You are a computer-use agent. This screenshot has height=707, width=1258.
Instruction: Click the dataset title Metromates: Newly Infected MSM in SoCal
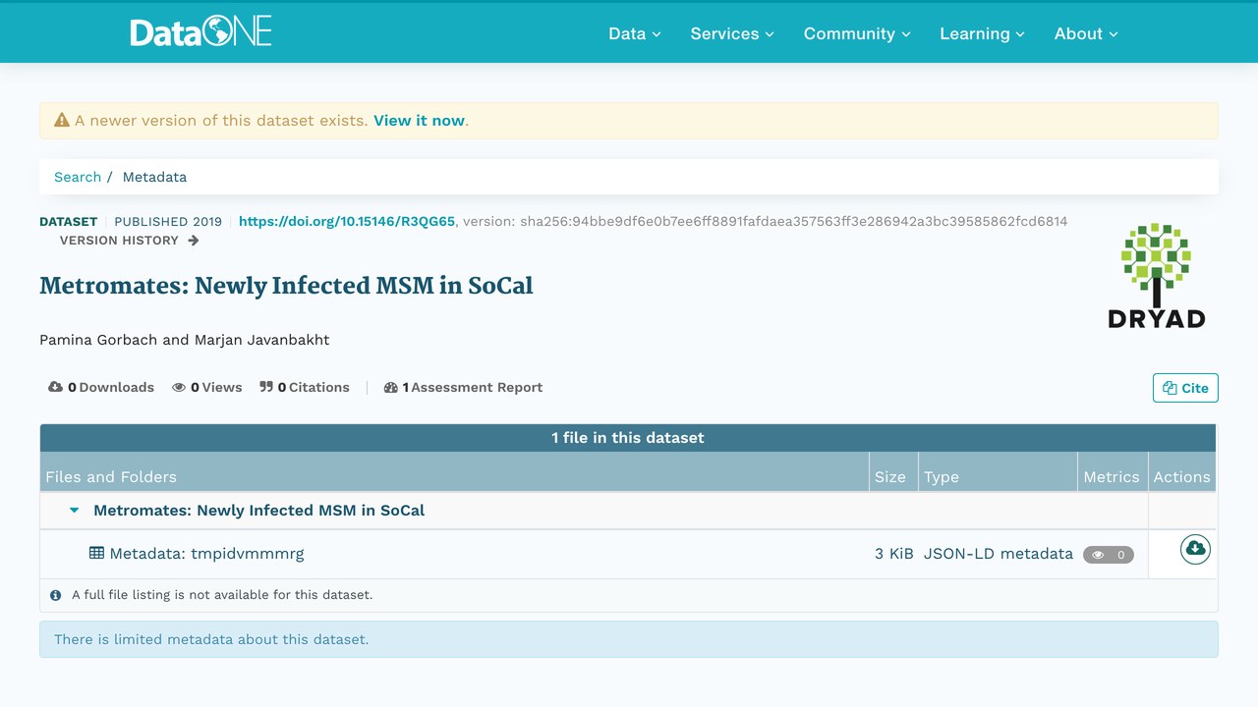pos(286,286)
